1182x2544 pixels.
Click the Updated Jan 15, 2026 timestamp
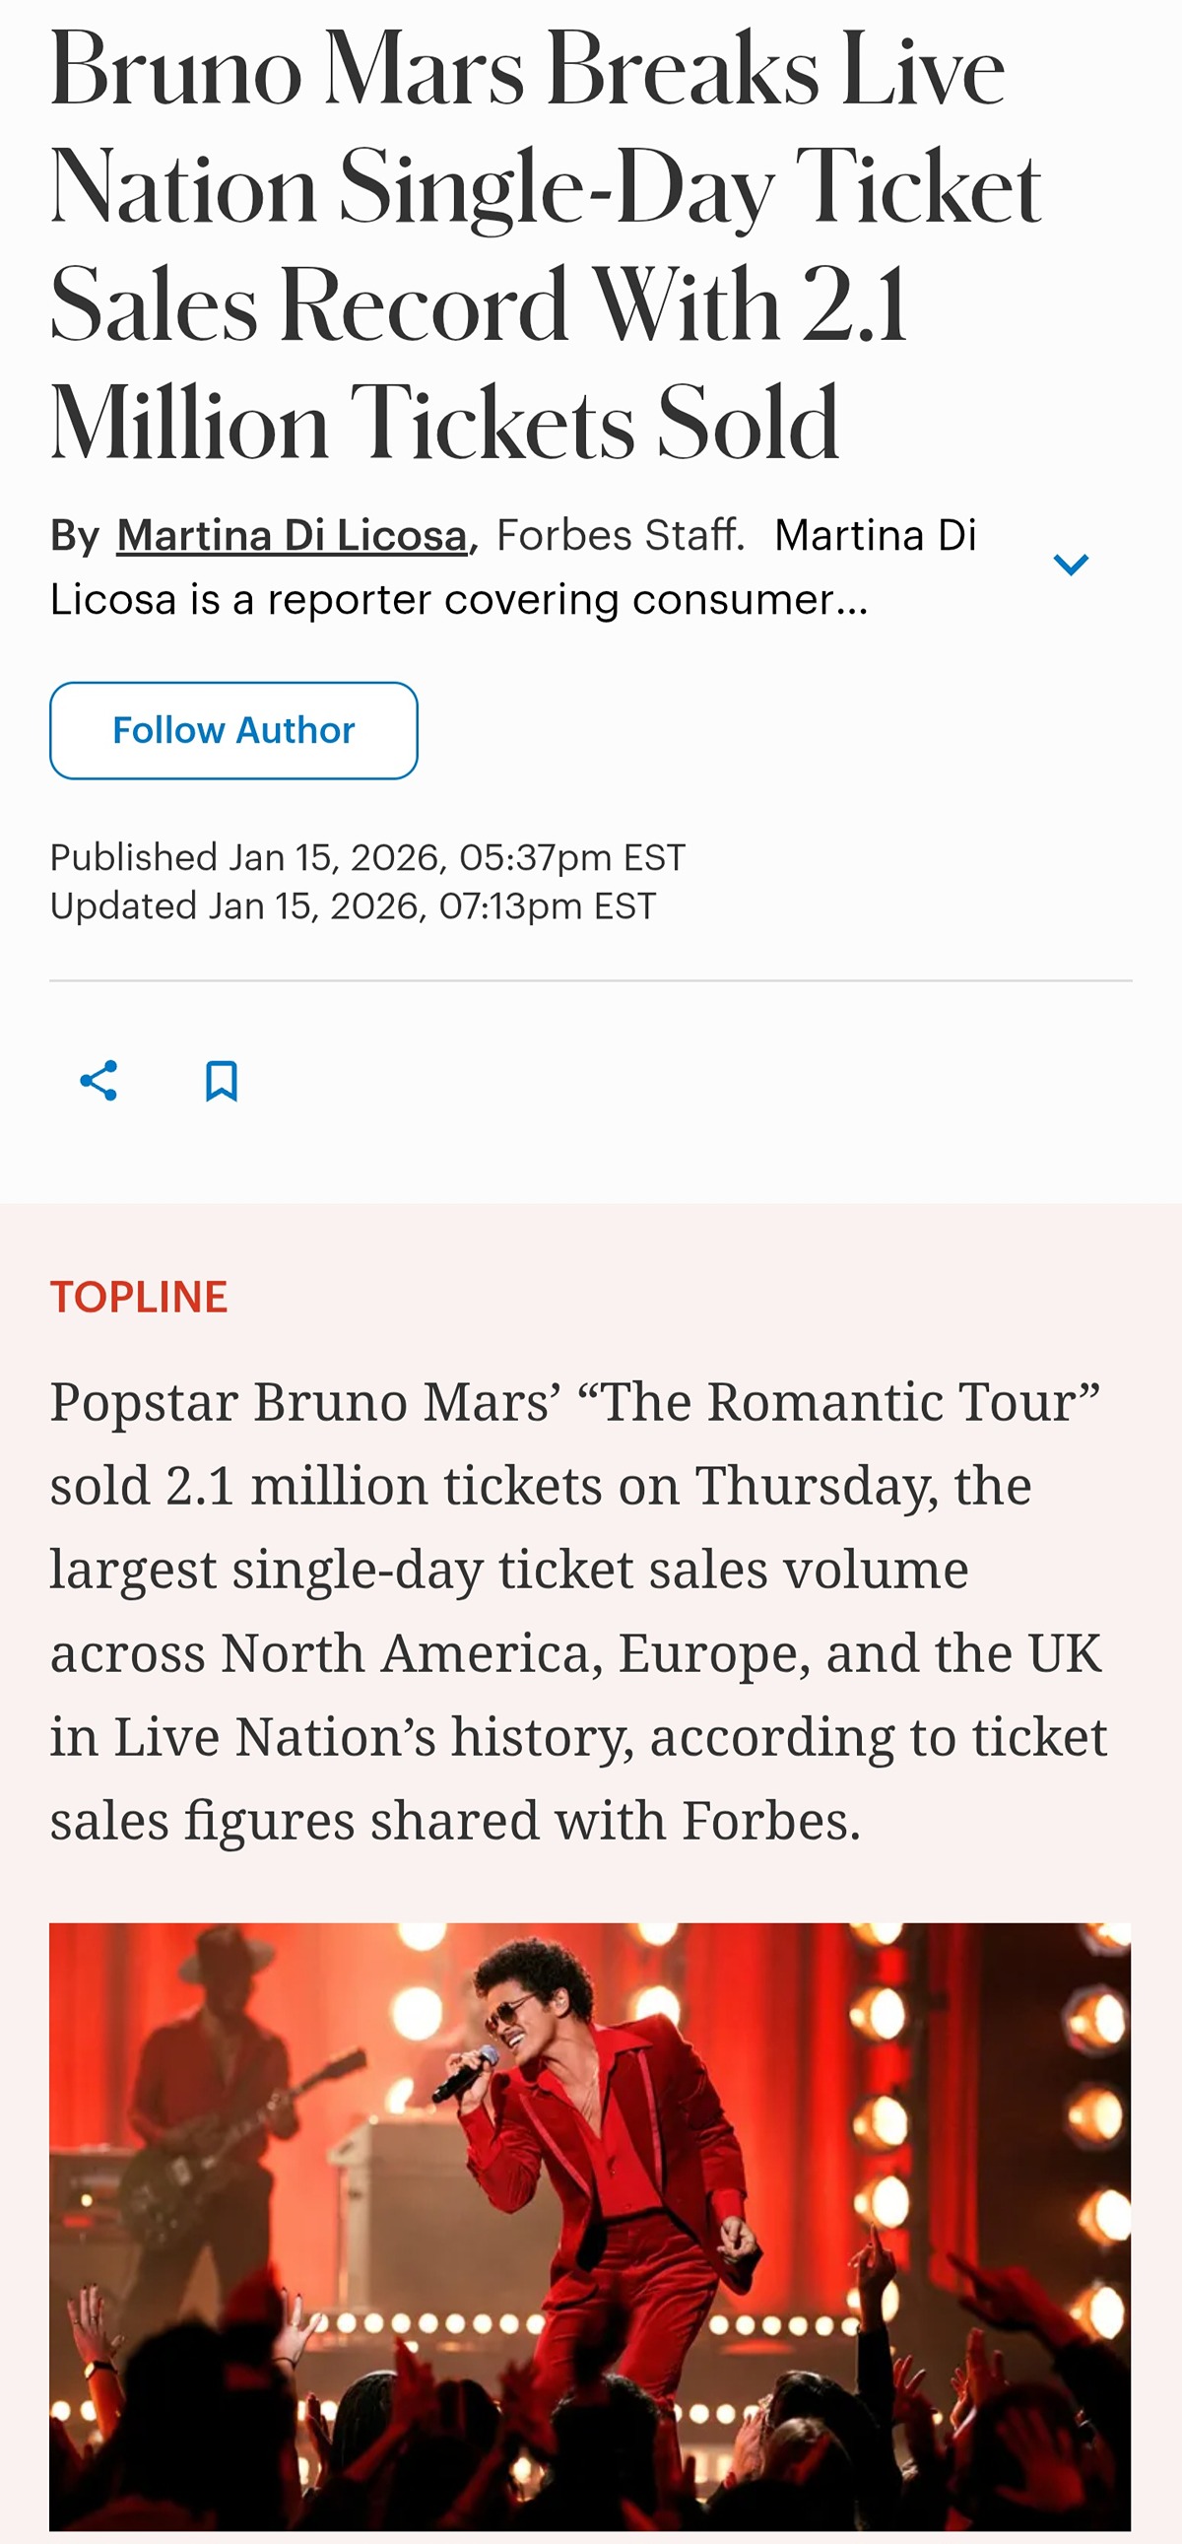[353, 905]
